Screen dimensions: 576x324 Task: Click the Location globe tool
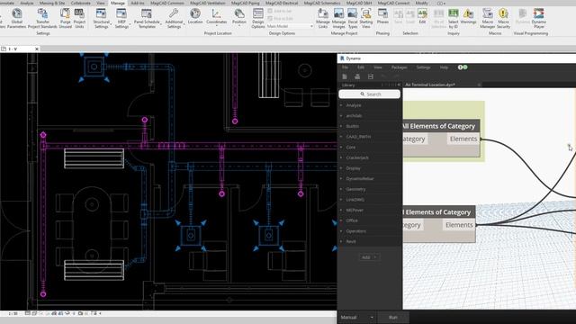tap(195, 16)
